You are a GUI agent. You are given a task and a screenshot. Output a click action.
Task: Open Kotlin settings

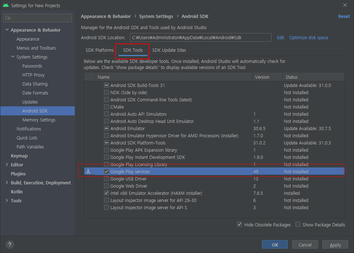click(17, 192)
